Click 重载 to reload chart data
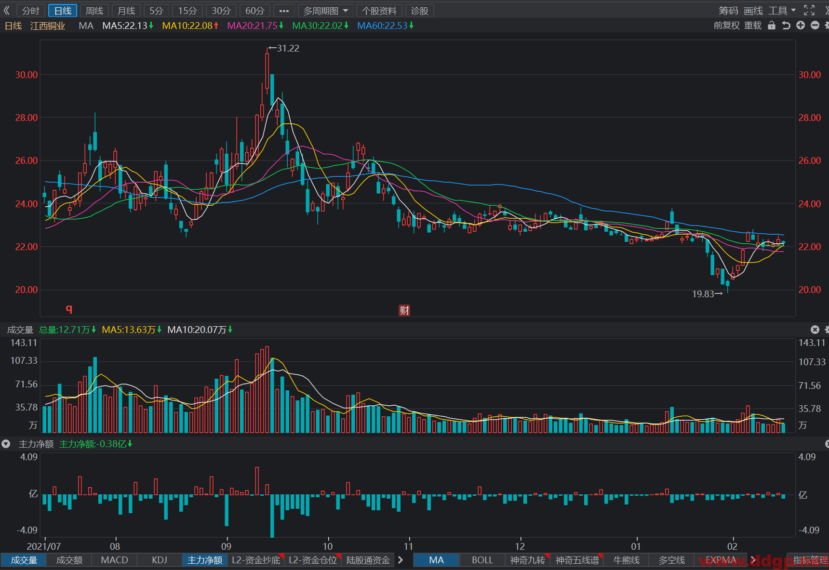This screenshot has height=570, width=829. 753,26
